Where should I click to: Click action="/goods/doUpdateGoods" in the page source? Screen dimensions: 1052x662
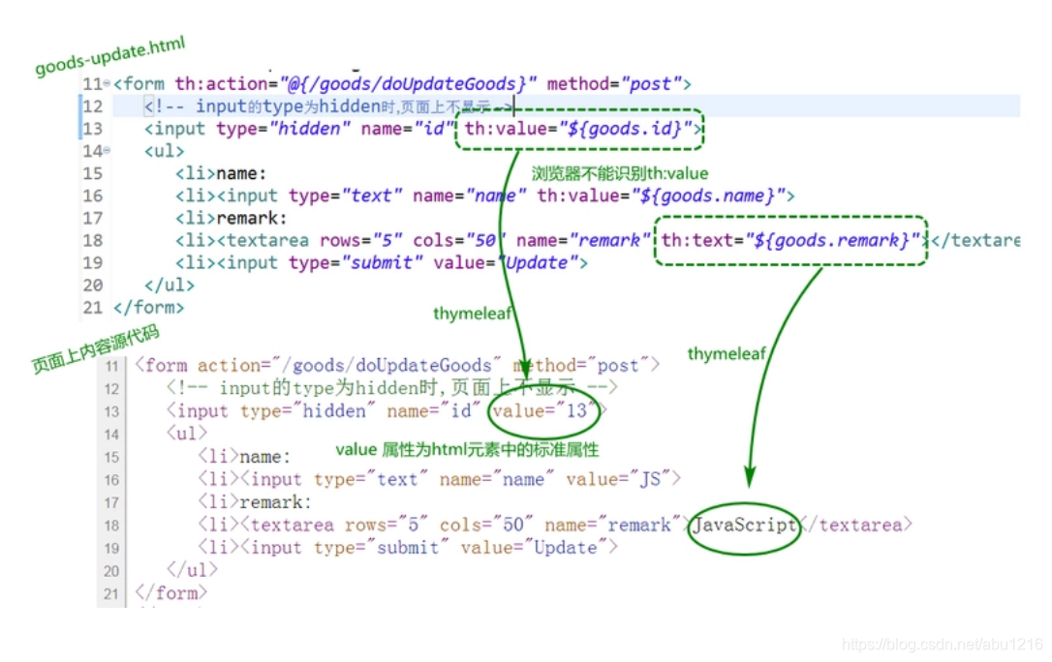(349, 365)
